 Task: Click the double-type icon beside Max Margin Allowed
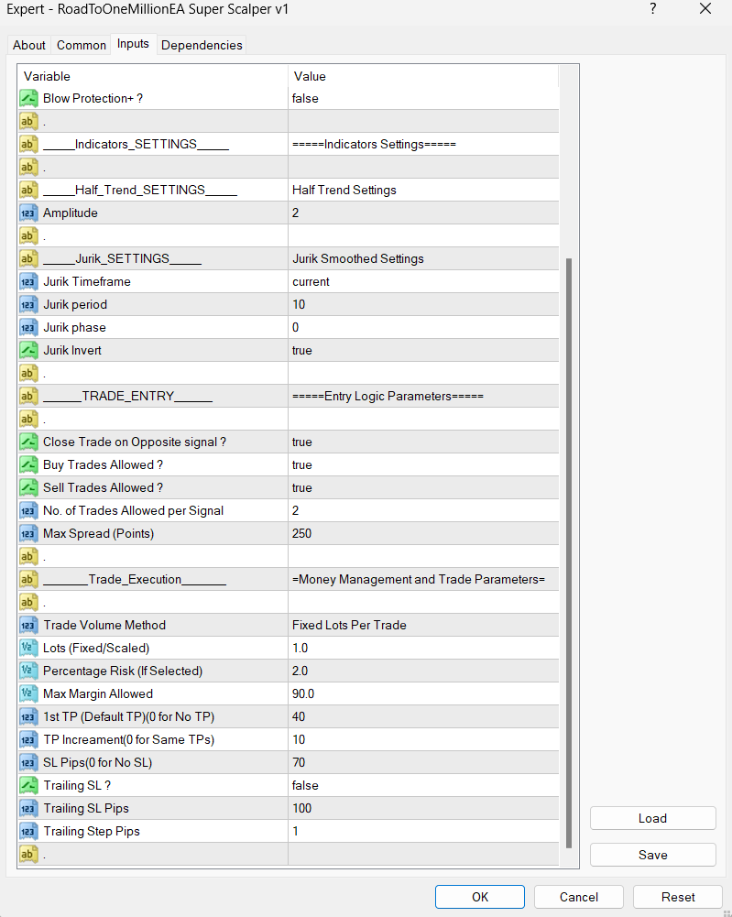tap(28, 693)
